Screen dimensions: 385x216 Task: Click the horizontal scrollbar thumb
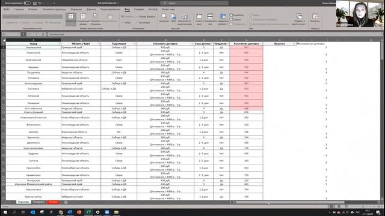click(290, 202)
